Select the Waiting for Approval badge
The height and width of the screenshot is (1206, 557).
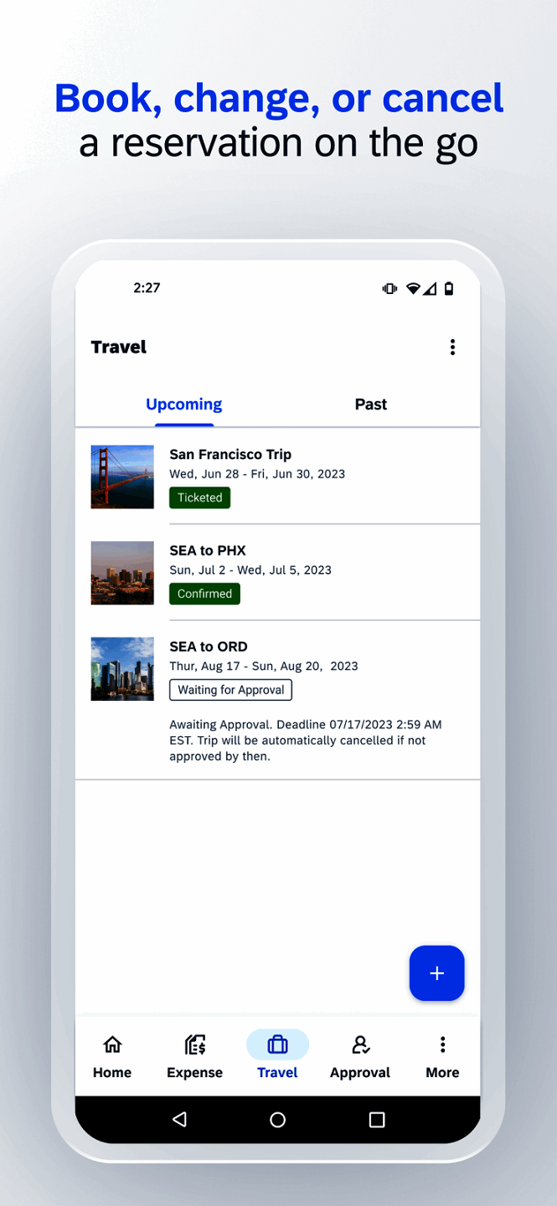pos(230,690)
